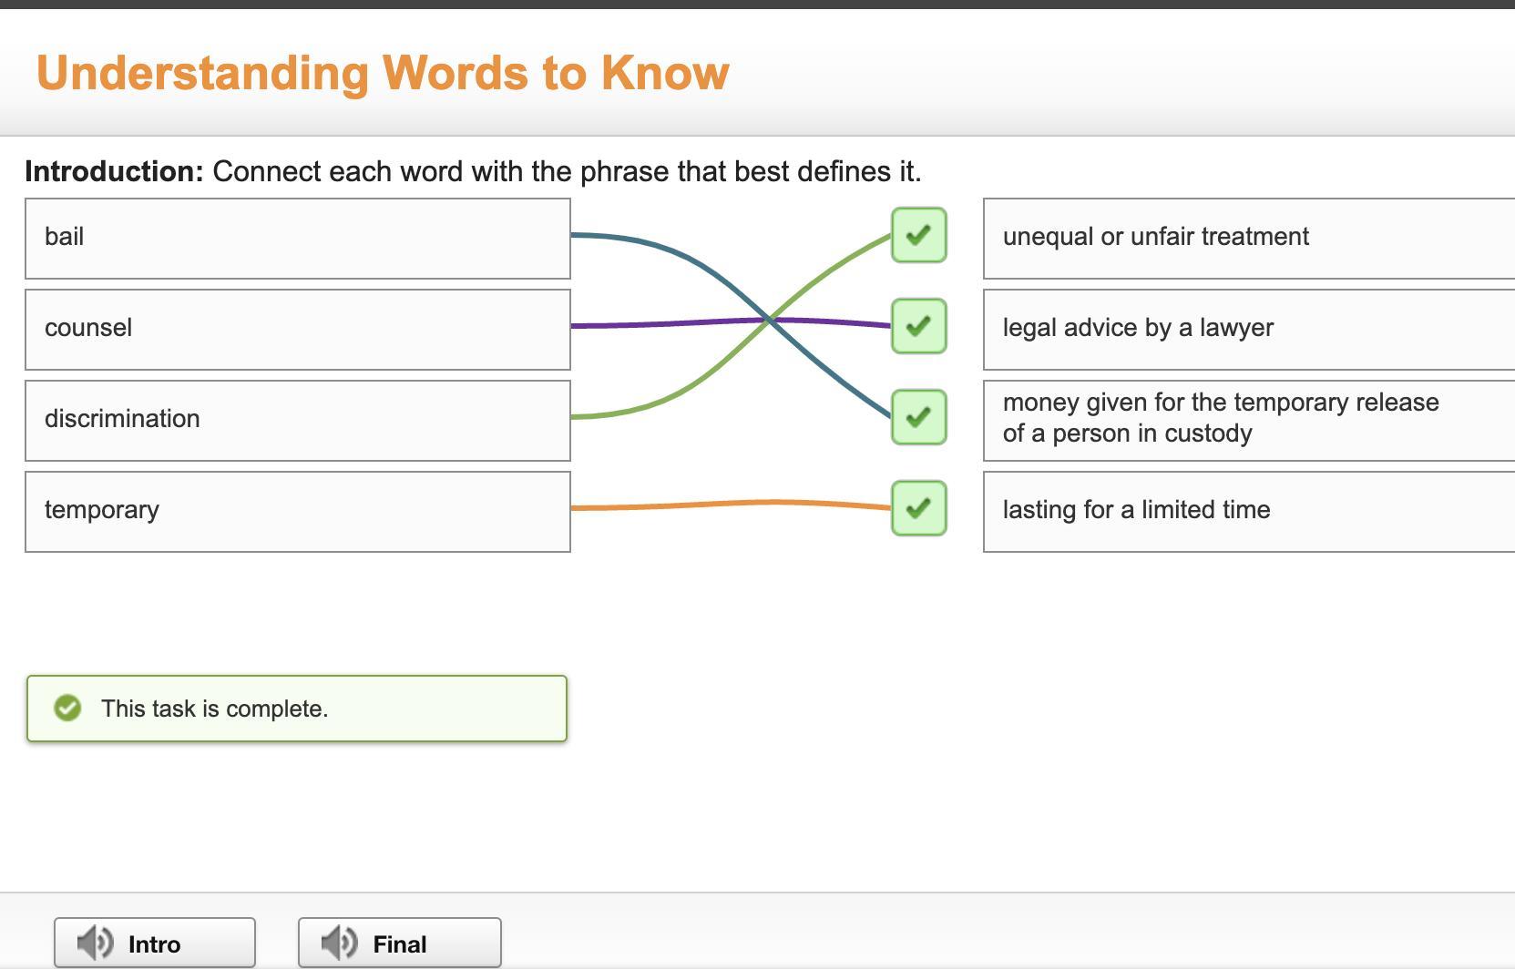Click checkmark beside 'unequal or unfair treatment'
1515x969 pixels.
[x=918, y=235]
